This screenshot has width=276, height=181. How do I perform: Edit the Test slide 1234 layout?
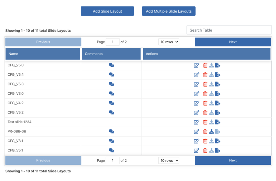tap(197, 122)
